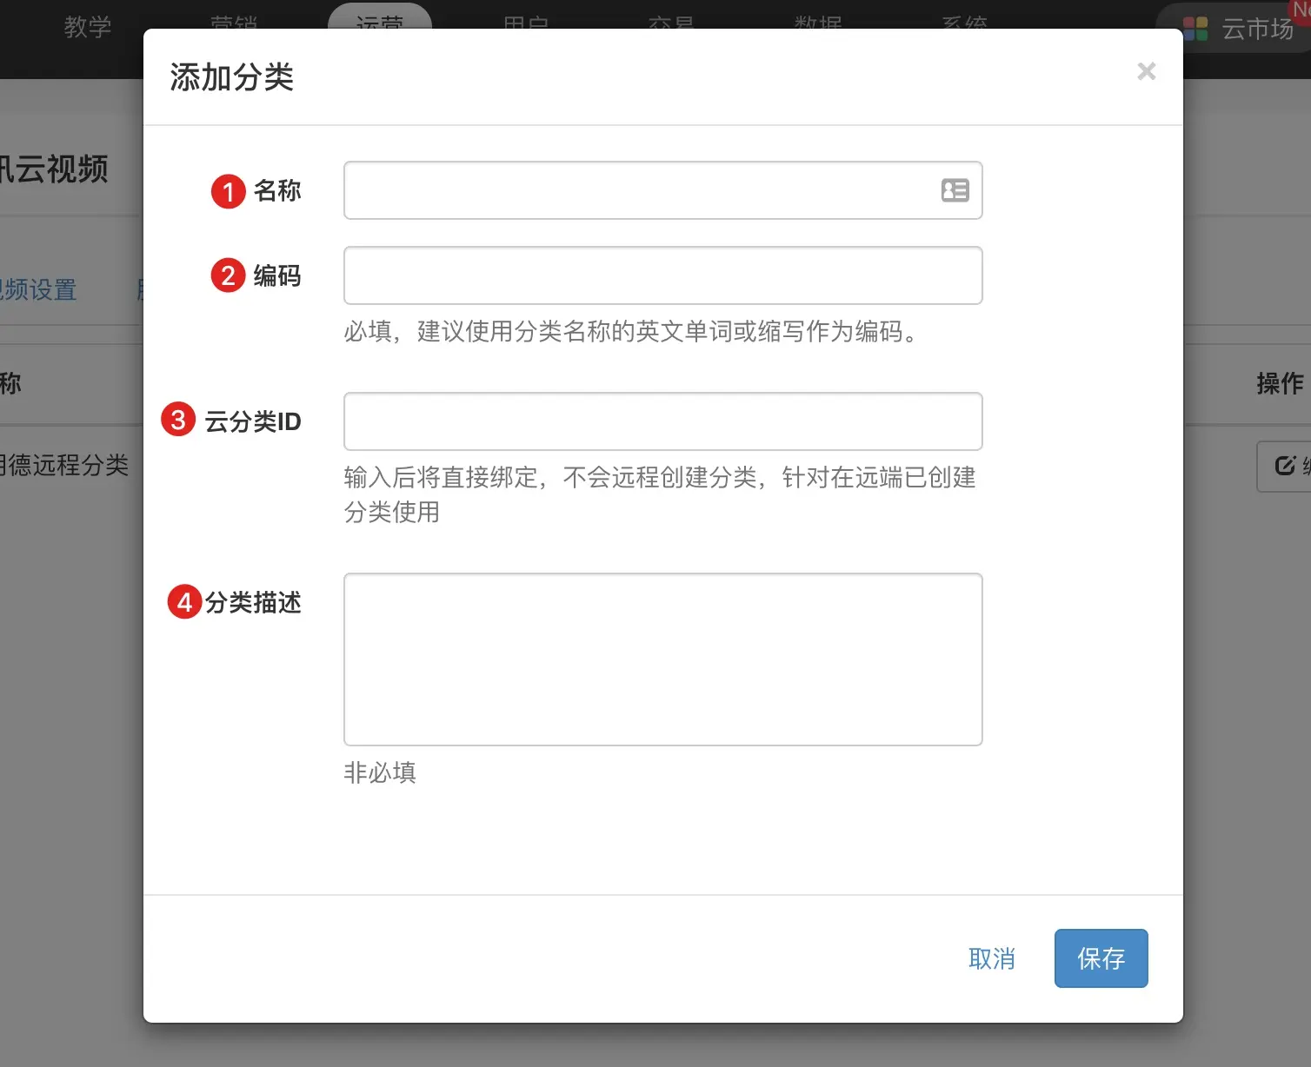The height and width of the screenshot is (1067, 1311).
Task: Click the 云分类ID field label
Action: 253,421
